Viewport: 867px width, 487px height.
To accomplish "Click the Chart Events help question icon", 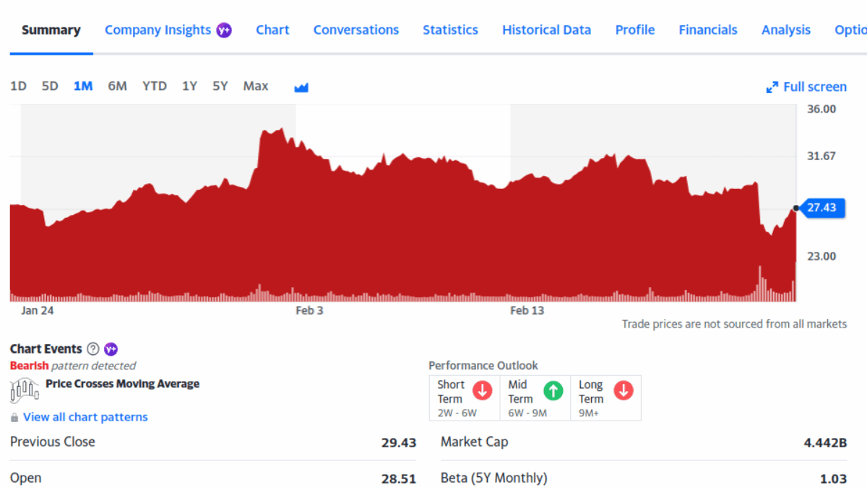I will coord(92,349).
